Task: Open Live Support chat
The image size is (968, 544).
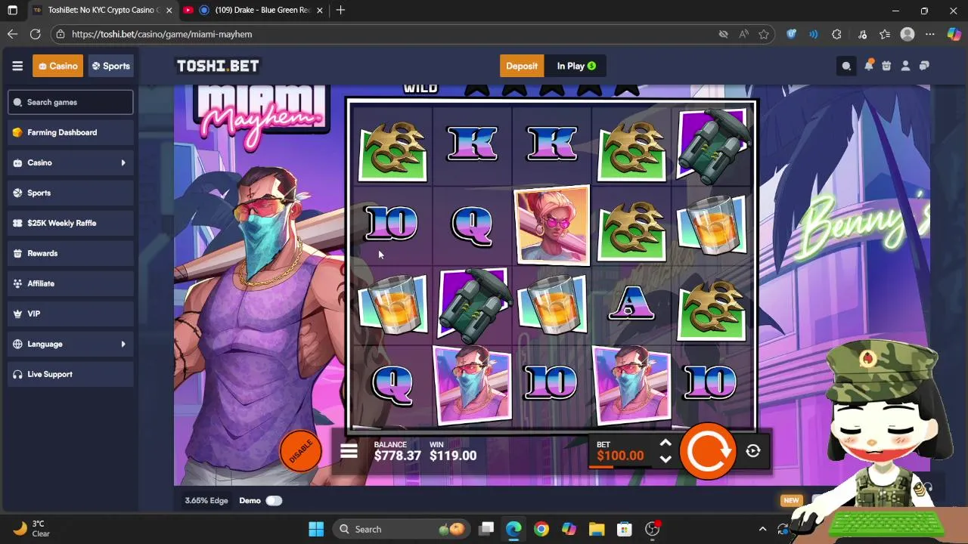Action: point(70,374)
